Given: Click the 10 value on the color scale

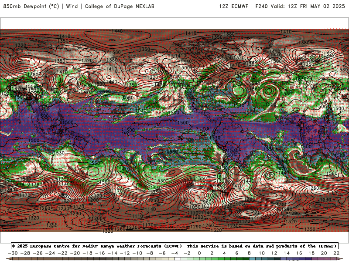Looking at the screenshot, I should tap(262, 253).
